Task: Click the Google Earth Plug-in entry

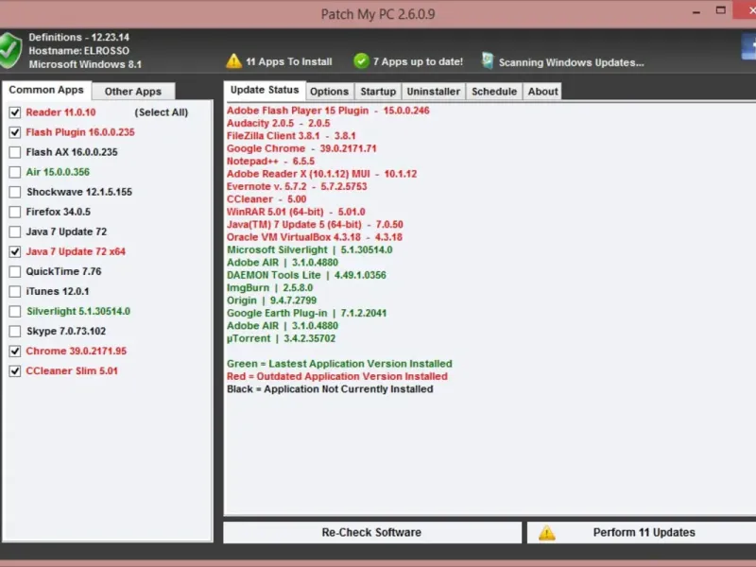Action: [306, 313]
